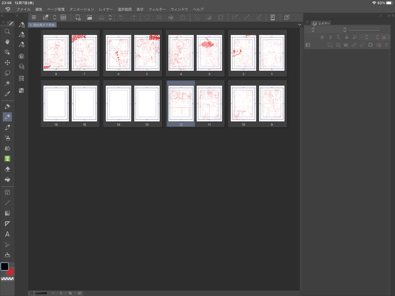Select the highlighted Pencil tool
This screenshot has height=296, width=395.
point(7,117)
